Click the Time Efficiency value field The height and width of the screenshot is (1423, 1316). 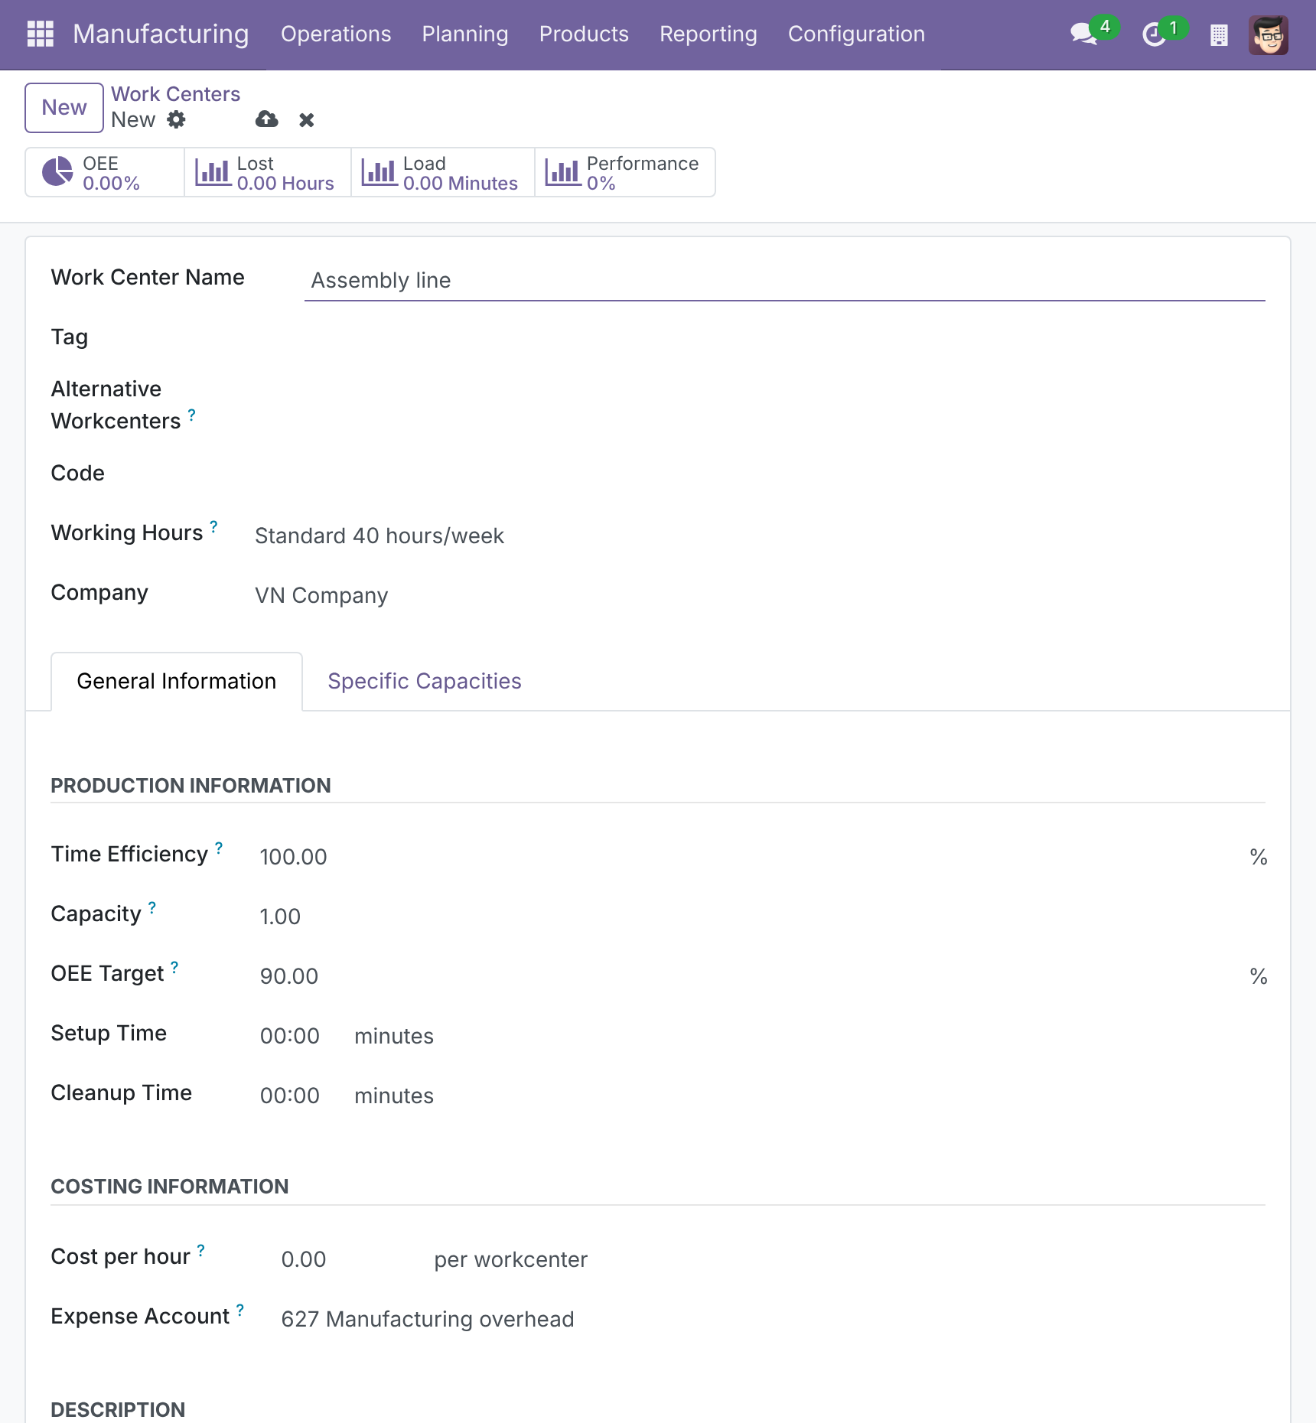(750, 857)
